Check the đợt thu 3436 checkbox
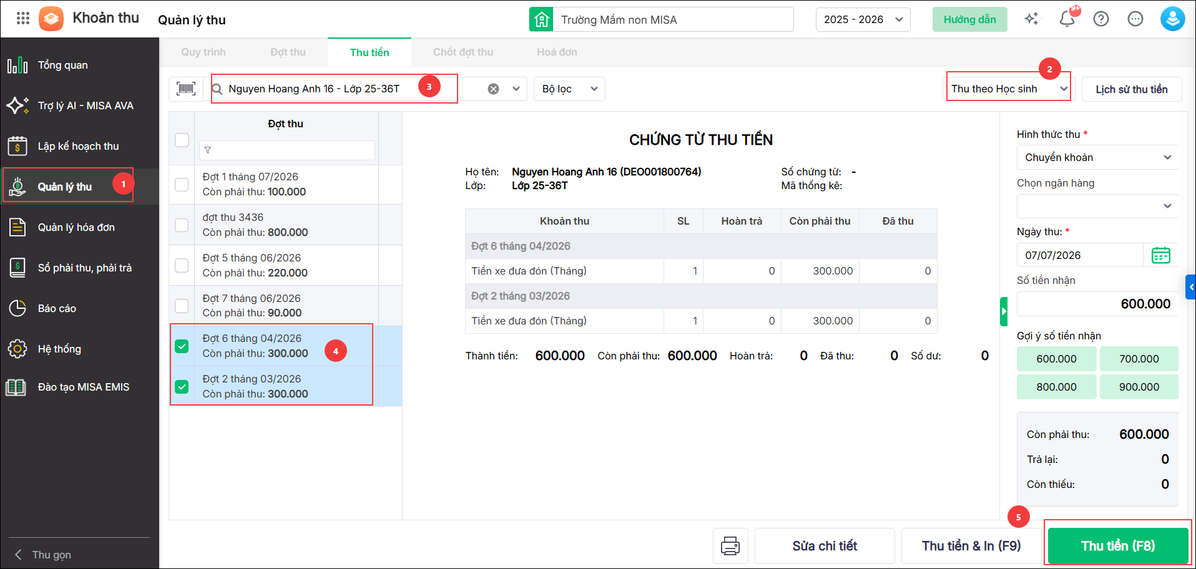1196x569 pixels. 182,225
